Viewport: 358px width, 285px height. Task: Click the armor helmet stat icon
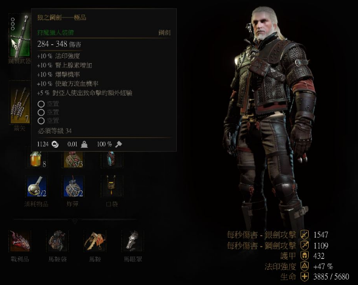(x=305, y=256)
